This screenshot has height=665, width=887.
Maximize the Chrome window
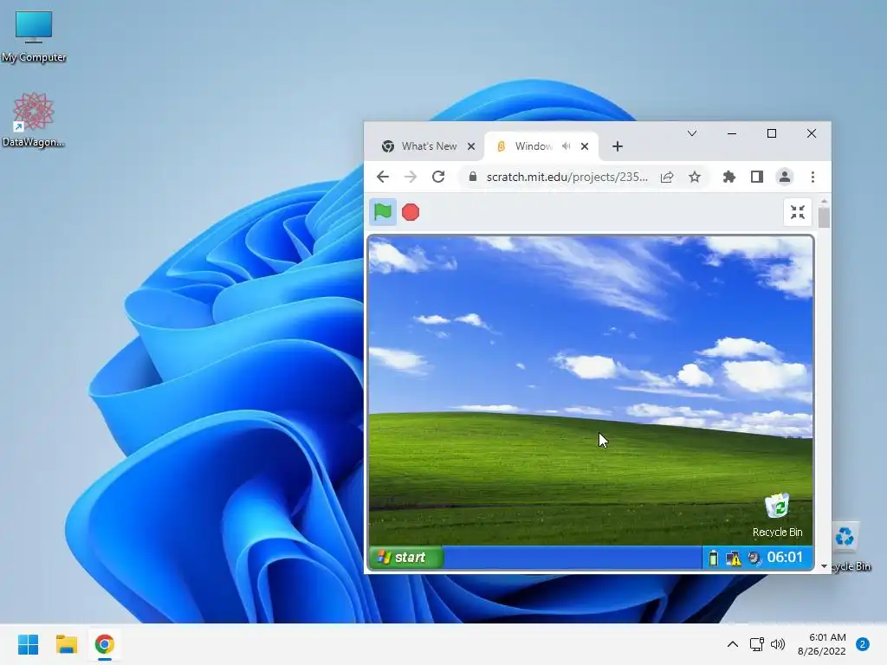click(x=772, y=134)
